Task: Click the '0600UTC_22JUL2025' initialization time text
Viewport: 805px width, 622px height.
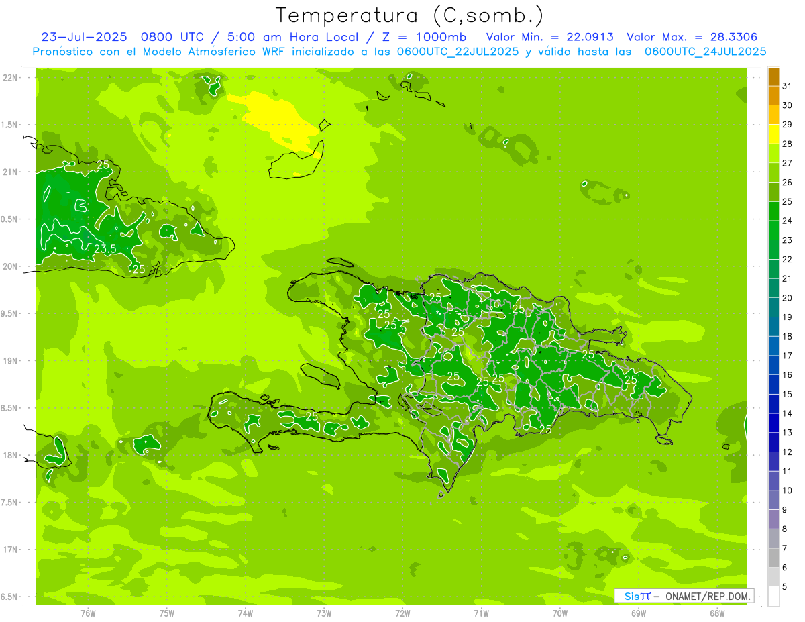Action: [457, 52]
